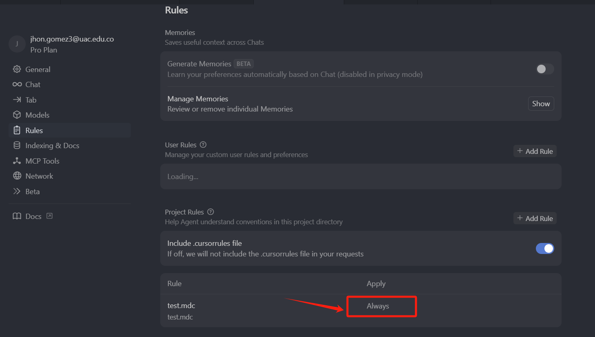Click the help icon next to User Rules
Image resolution: width=595 pixels, height=337 pixels.
coord(203,144)
